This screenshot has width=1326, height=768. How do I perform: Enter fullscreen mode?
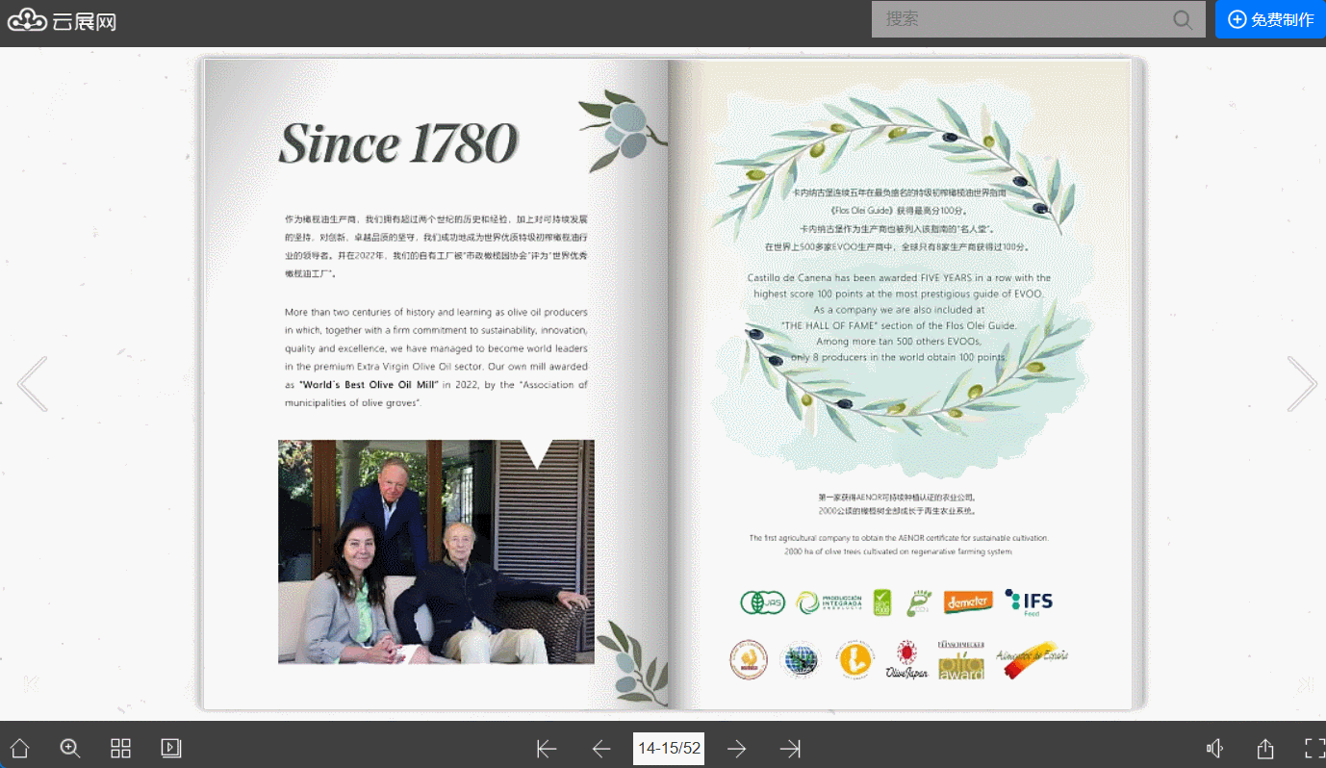click(1314, 749)
